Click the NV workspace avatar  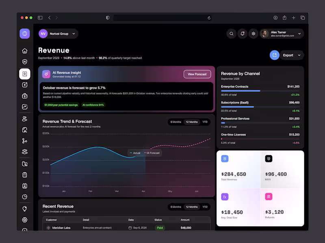43,34
